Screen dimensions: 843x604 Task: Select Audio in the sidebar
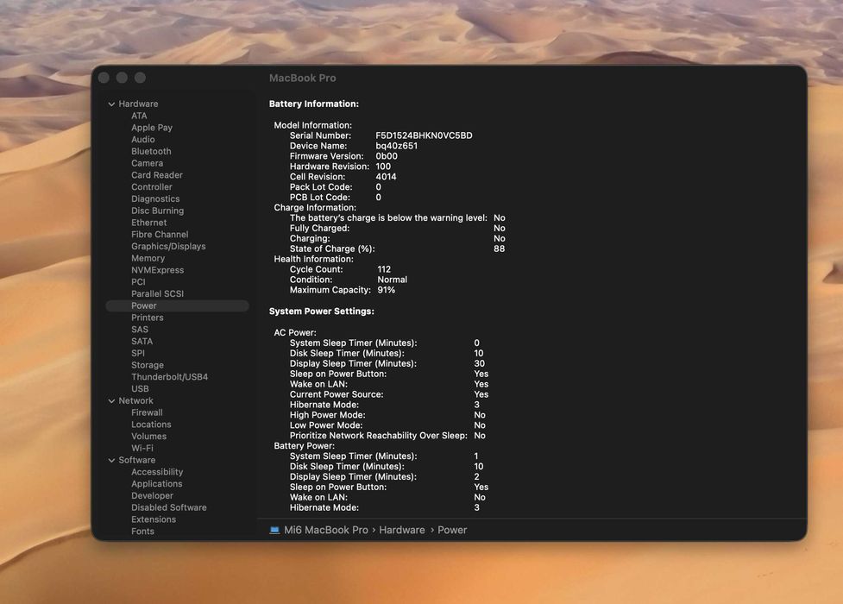[142, 139]
